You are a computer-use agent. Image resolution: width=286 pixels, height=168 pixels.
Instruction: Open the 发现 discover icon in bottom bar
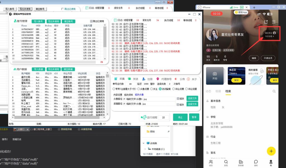[x=226, y=162]
